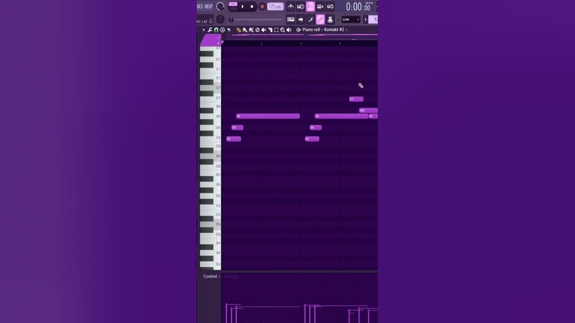Select the paint brush tool
Image resolution: width=575 pixels, height=323 pixels.
(x=245, y=30)
